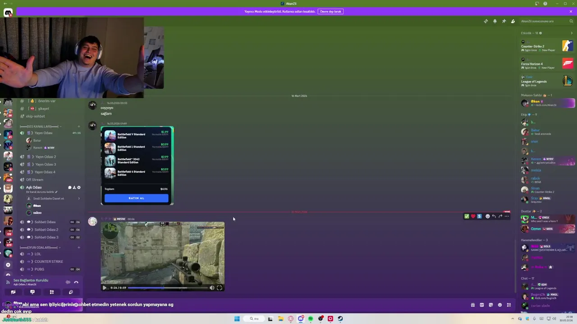This screenshot has height=324, width=577.
Task: Open Counter-Strike 2 activity card
Action: click(x=547, y=46)
